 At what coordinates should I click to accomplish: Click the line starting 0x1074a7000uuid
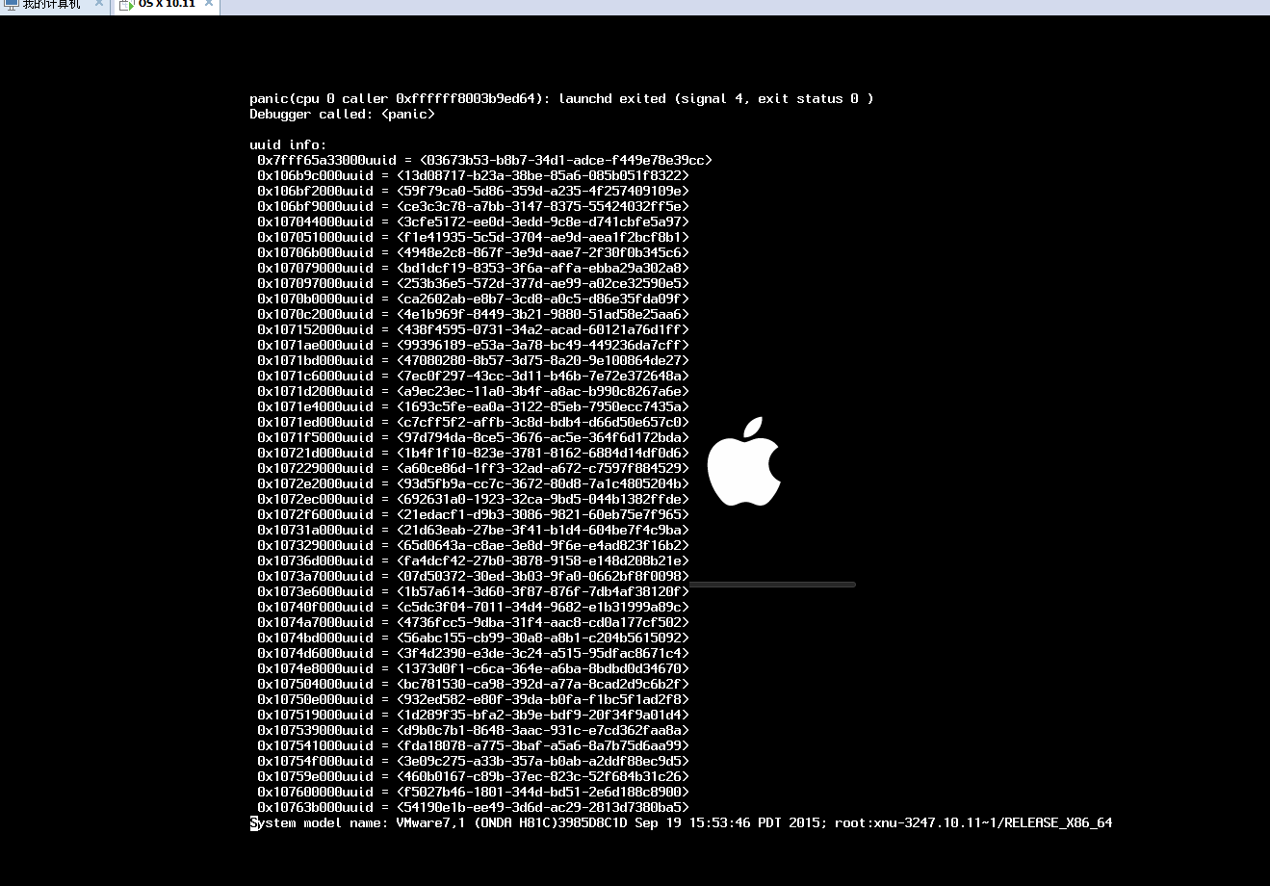click(x=473, y=622)
